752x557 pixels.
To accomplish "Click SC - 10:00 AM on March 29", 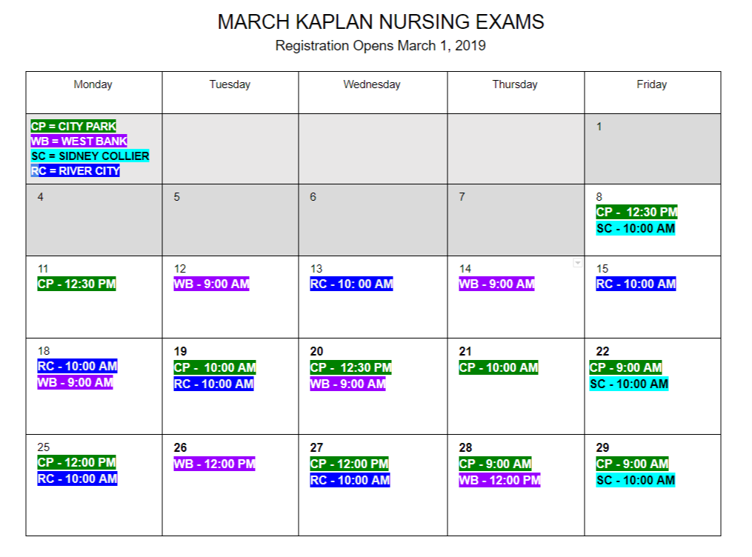I will (635, 480).
